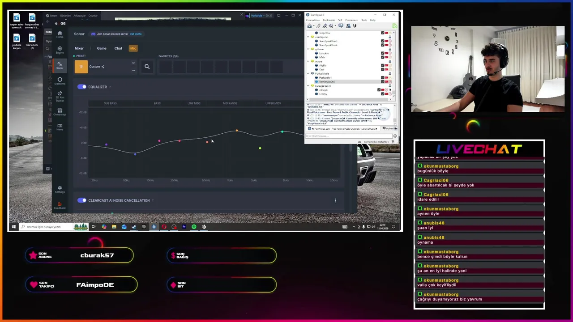Open ClearCast noise cancellation three-dot menu
This screenshot has height=322, width=573.
(335, 200)
